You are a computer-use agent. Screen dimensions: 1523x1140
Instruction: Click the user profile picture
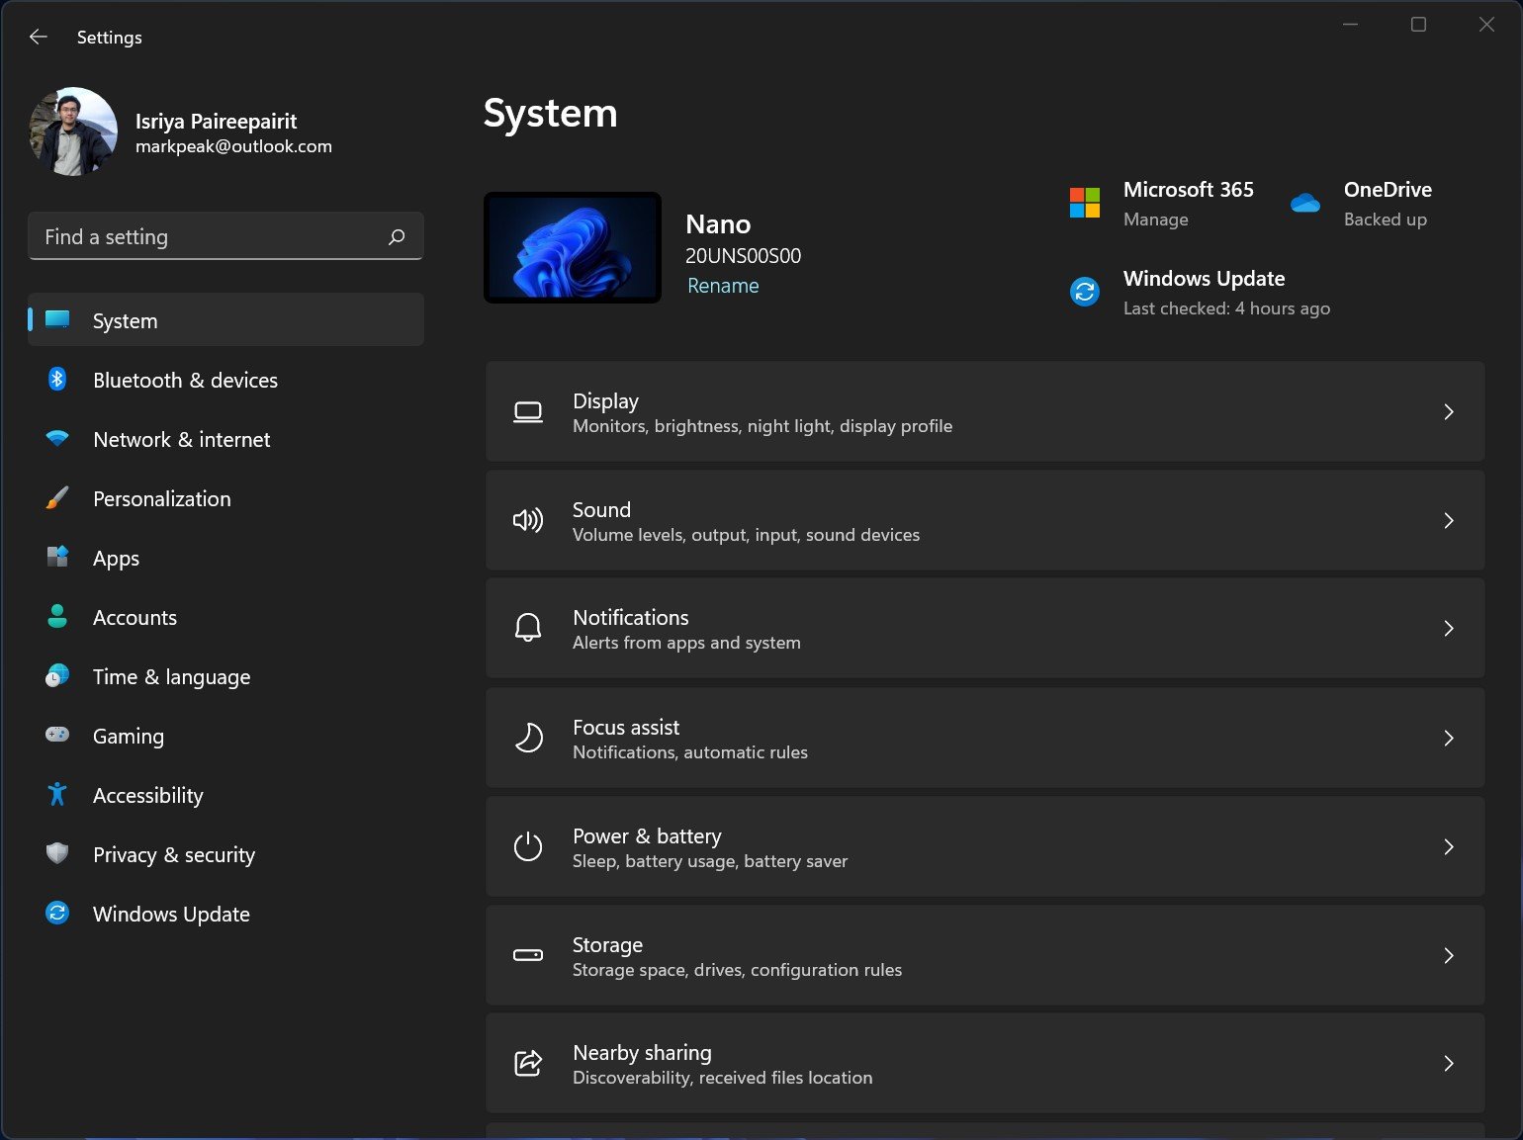click(73, 132)
